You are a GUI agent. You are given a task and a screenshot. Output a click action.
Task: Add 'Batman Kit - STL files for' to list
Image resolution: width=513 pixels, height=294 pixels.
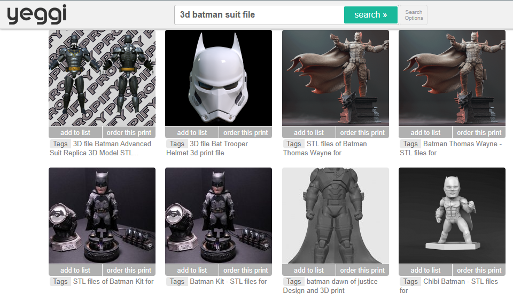(192, 270)
